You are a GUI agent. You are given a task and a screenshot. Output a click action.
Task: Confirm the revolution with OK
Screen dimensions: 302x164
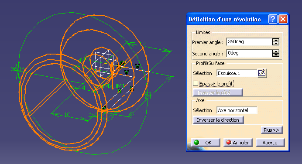pos(206,143)
